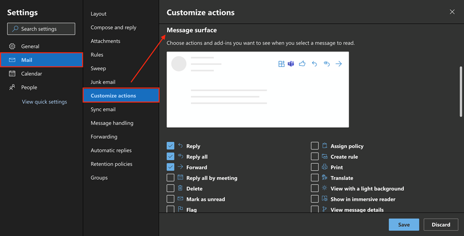Uncheck the Forward checkbox
Image resolution: width=464 pixels, height=236 pixels.
pyautogui.click(x=171, y=167)
